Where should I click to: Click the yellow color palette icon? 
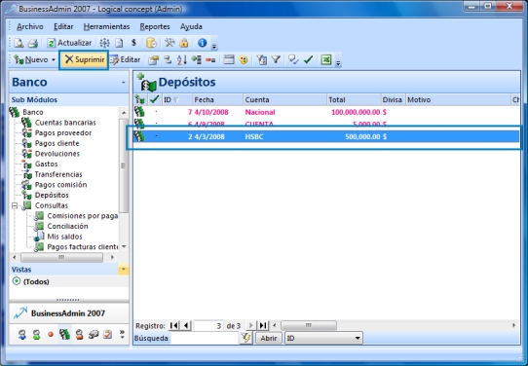click(x=244, y=60)
